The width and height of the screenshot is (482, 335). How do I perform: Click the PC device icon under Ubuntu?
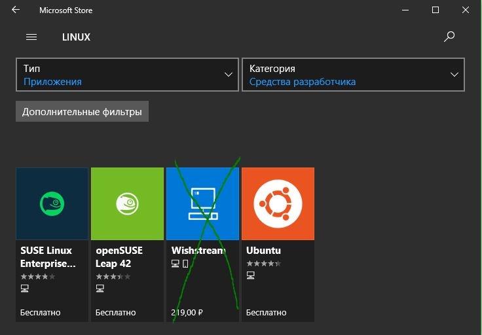251,275
